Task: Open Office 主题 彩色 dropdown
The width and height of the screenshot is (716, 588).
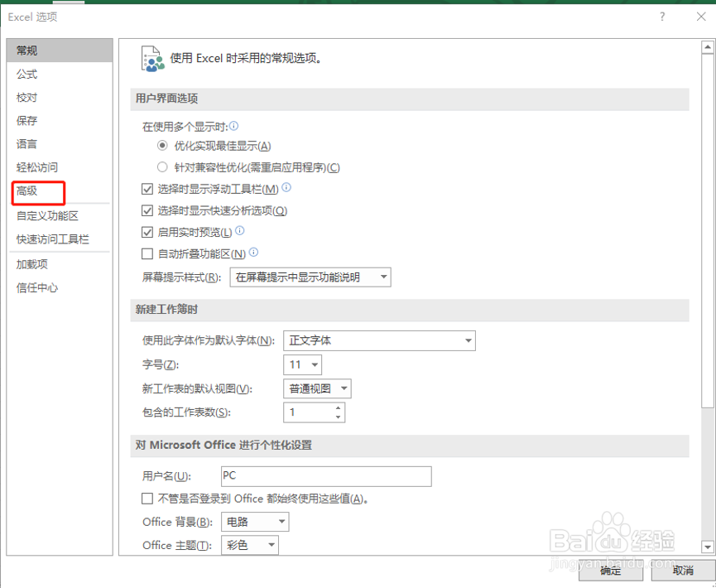Action: [250, 545]
